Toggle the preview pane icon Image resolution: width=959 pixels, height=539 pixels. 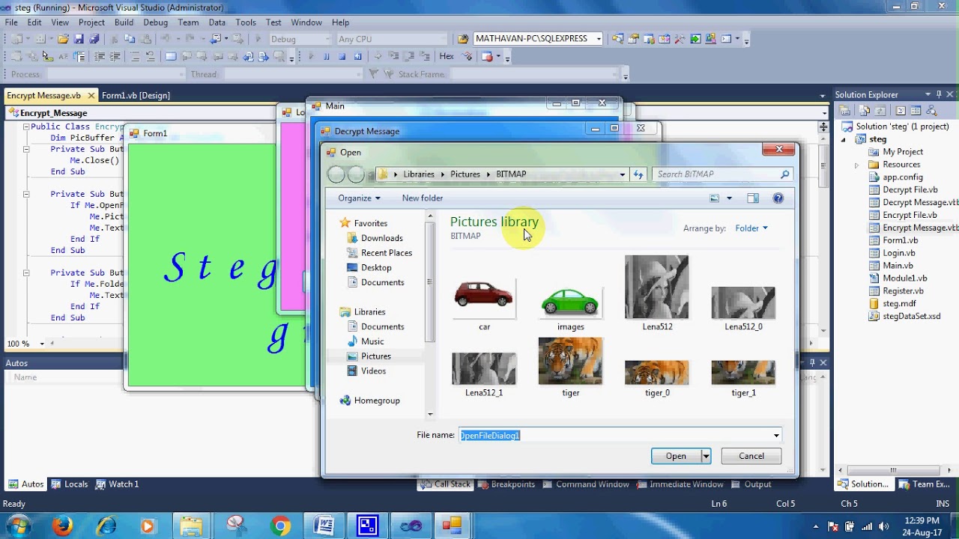(x=753, y=198)
